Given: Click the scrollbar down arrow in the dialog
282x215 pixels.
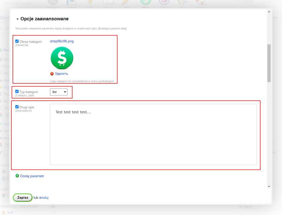Looking at the screenshot, I should click(x=269, y=186).
